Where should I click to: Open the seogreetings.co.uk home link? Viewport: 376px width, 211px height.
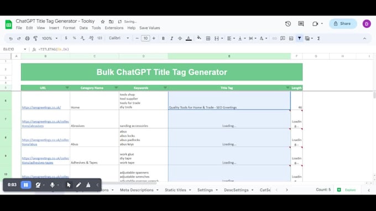pyautogui.click(x=41, y=107)
